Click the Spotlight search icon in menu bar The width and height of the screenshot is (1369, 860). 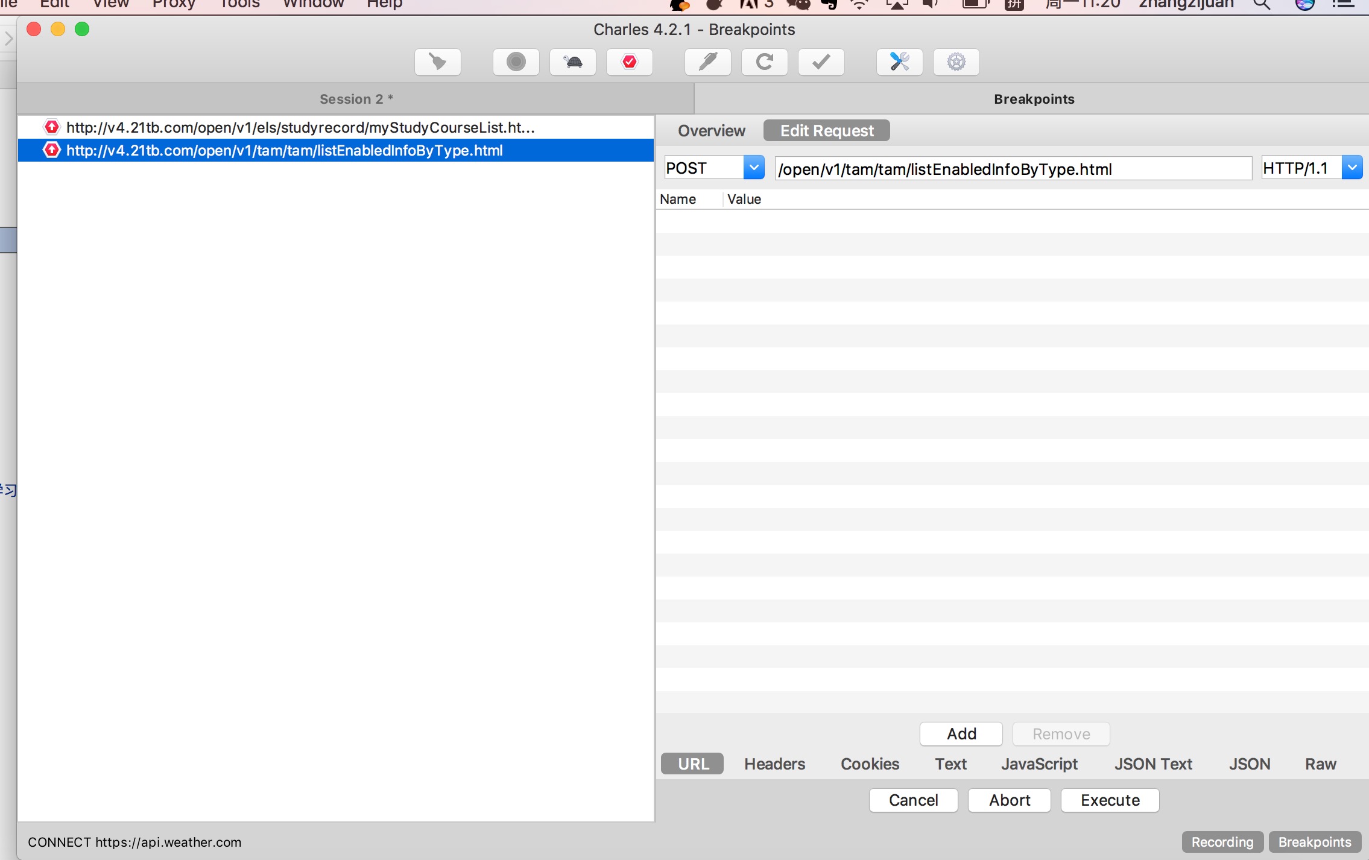point(1262,5)
